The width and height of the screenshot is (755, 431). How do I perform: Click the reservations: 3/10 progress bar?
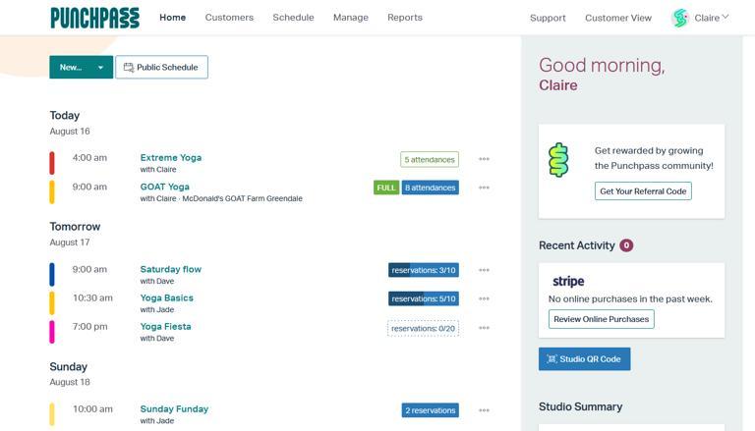424,270
